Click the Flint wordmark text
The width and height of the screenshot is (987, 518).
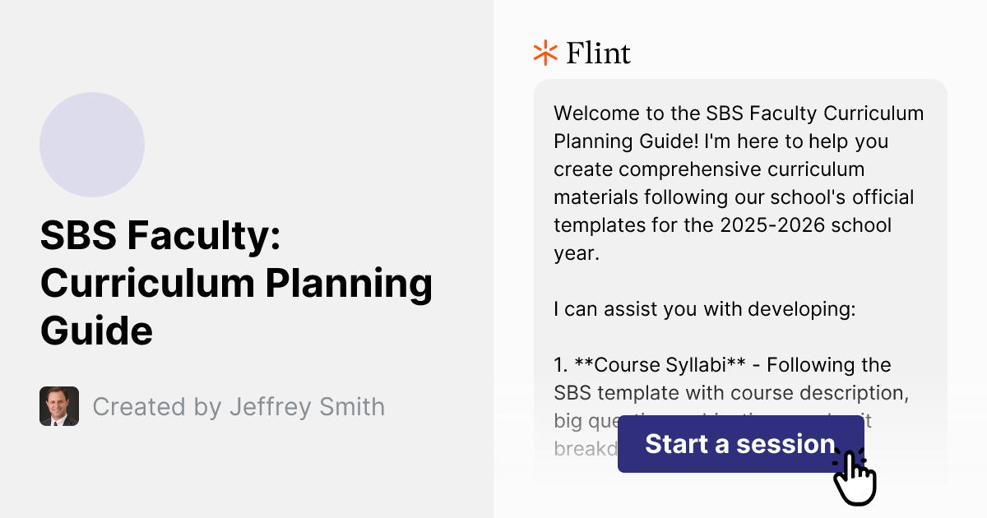click(597, 53)
